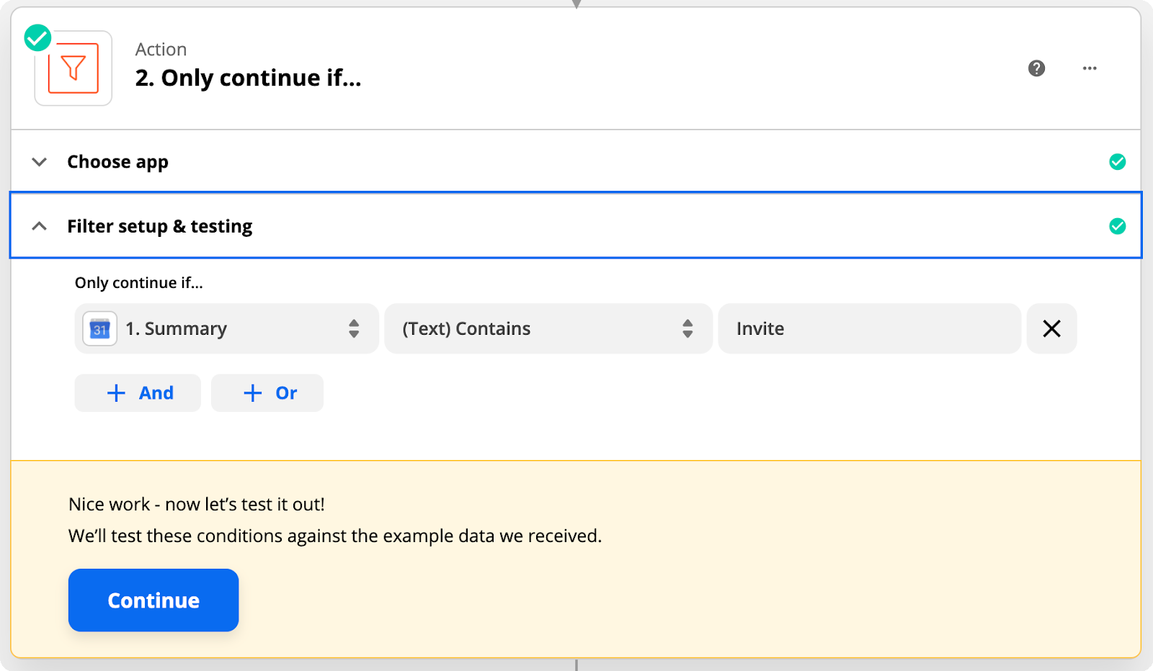
Task: Click the step title Only continue if...
Action: click(249, 78)
